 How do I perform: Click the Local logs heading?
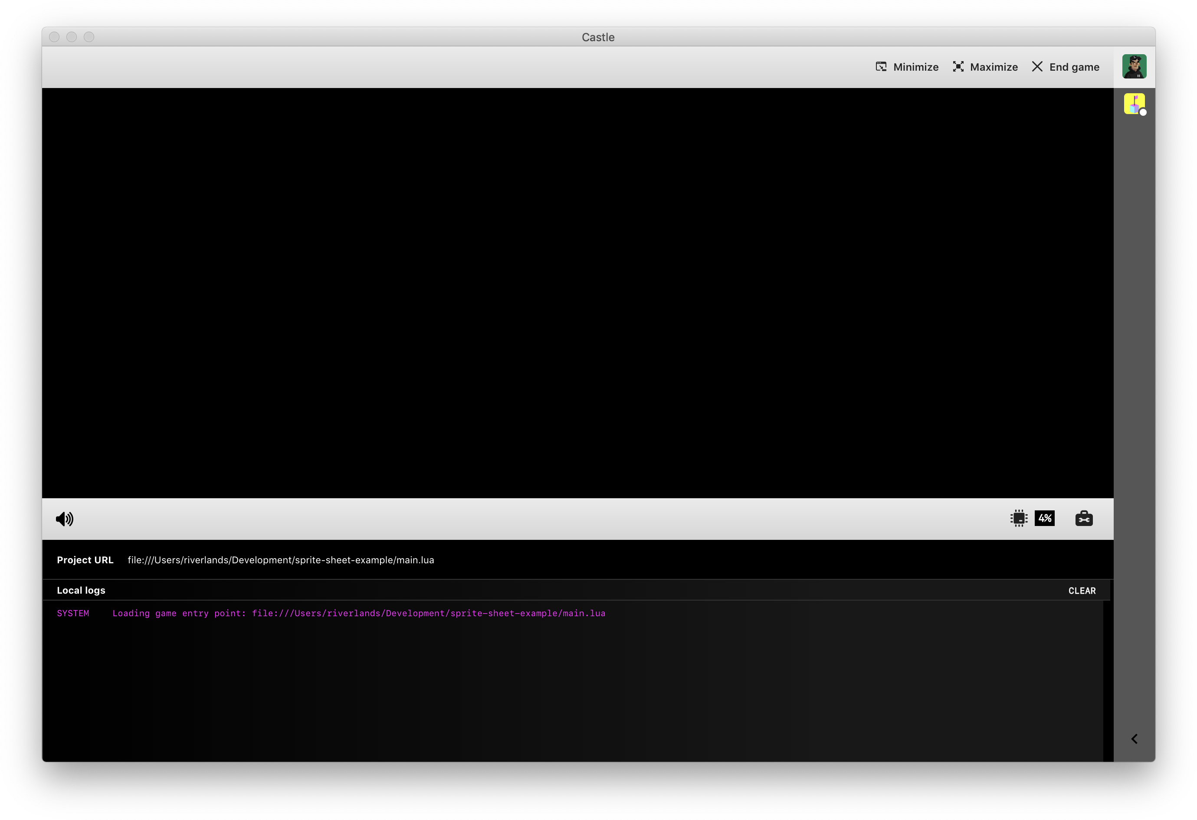81,591
